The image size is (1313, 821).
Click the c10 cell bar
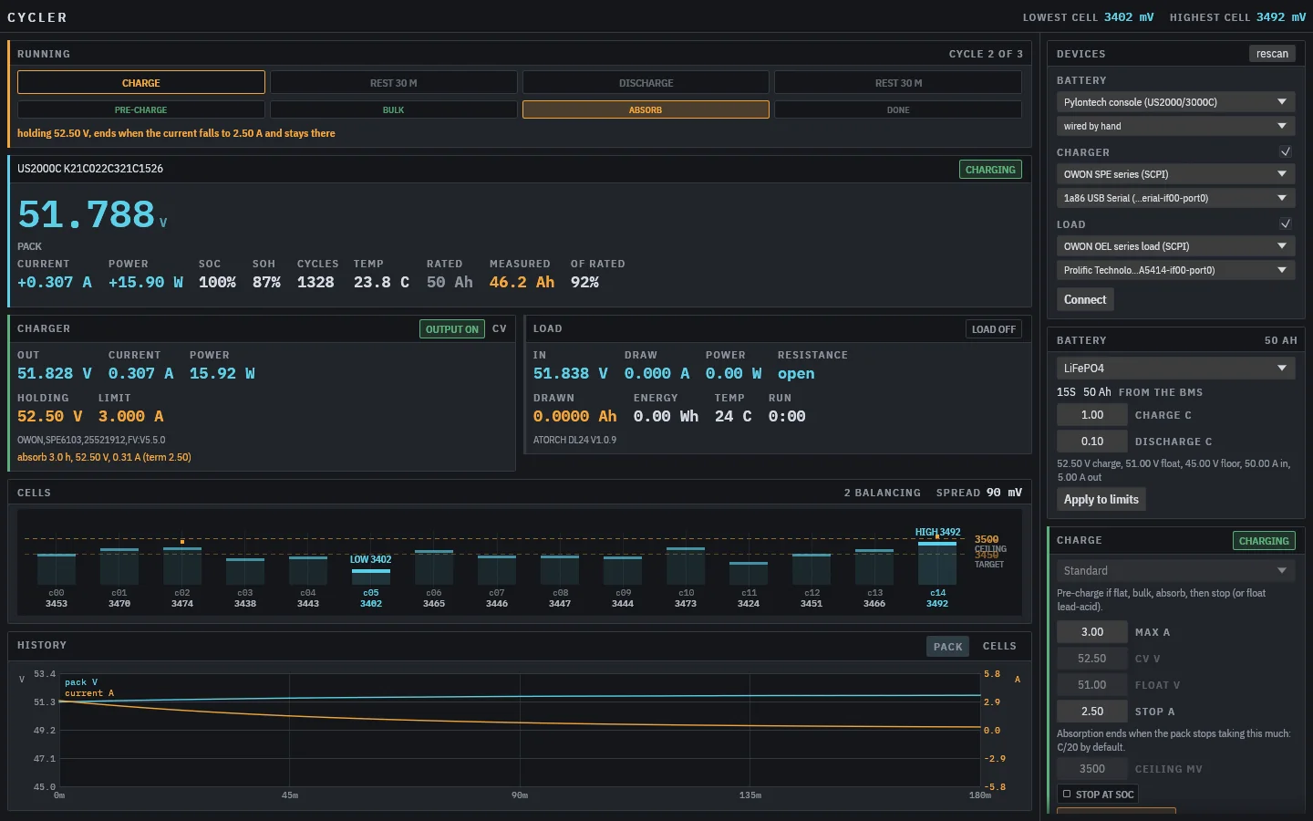pyautogui.click(x=686, y=566)
